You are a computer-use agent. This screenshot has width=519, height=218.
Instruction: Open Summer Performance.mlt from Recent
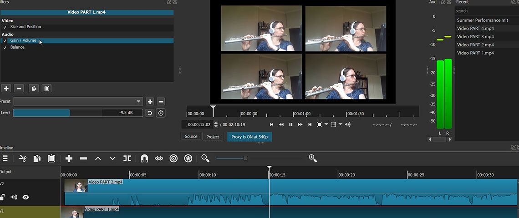482,20
